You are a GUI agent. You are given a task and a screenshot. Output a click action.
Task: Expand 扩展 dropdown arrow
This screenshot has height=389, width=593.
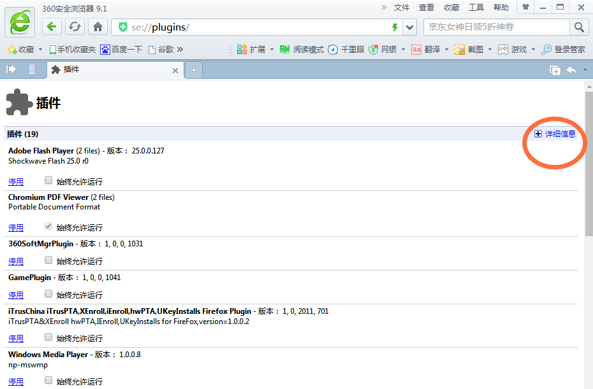click(272, 50)
